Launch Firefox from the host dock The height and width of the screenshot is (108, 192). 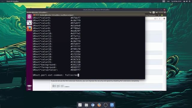click(x=99, y=105)
